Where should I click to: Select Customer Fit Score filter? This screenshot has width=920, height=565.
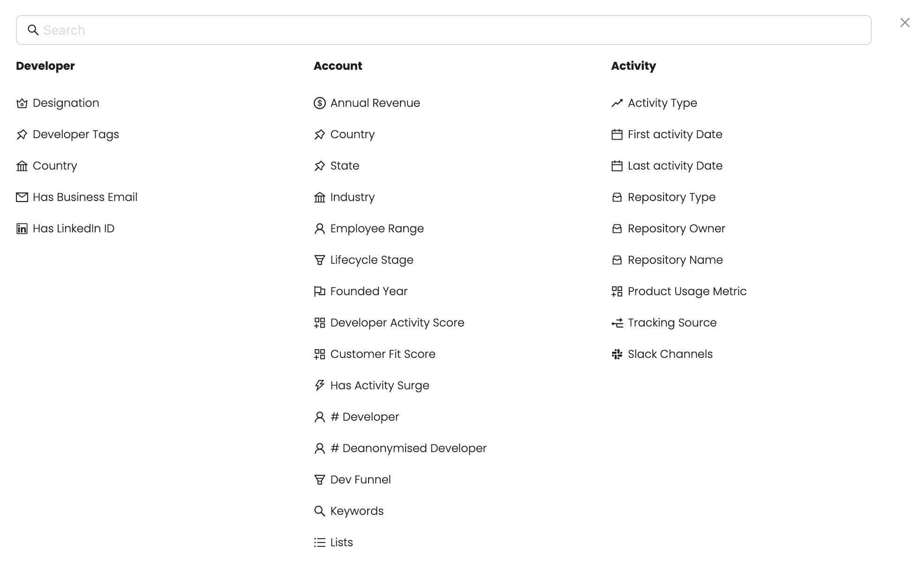(383, 354)
